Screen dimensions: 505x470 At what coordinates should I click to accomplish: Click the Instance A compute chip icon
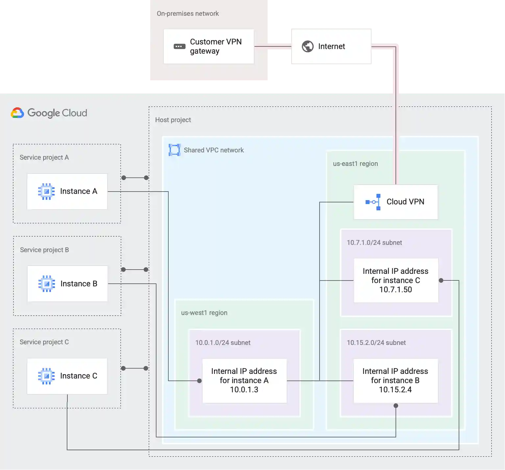(46, 191)
